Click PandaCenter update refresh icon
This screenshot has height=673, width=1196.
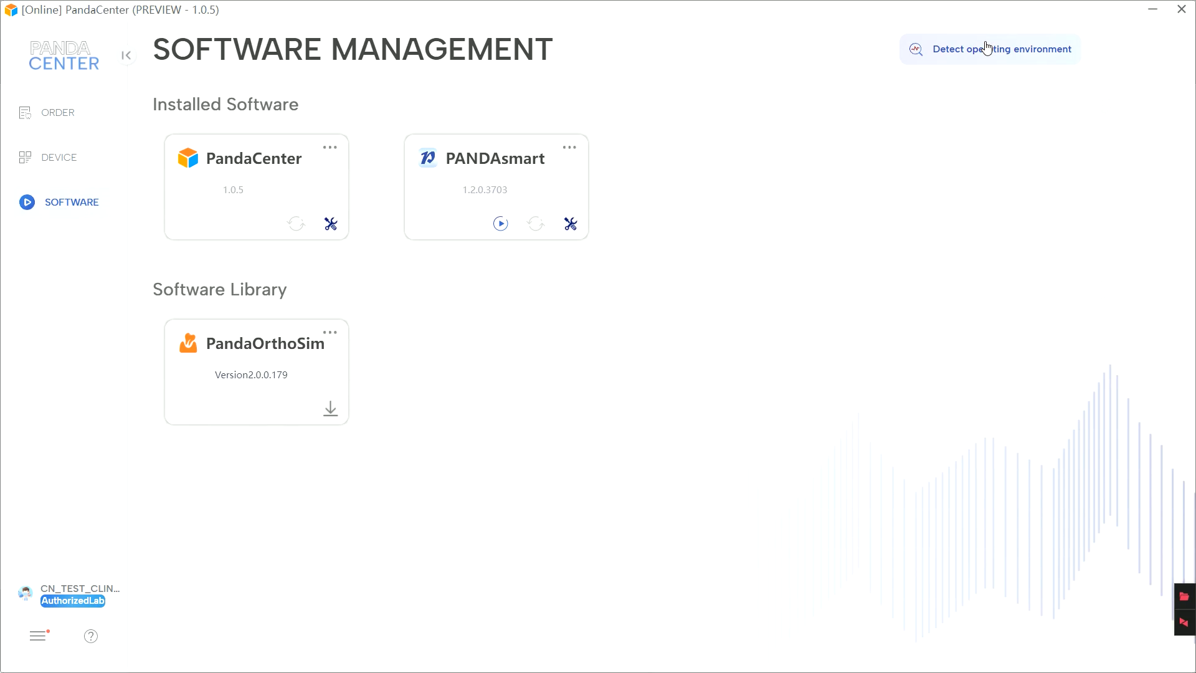pos(296,224)
